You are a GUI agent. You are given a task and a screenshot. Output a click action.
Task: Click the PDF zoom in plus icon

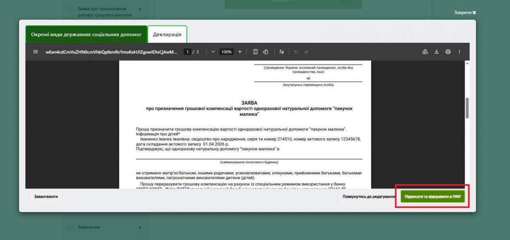tap(240, 52)
